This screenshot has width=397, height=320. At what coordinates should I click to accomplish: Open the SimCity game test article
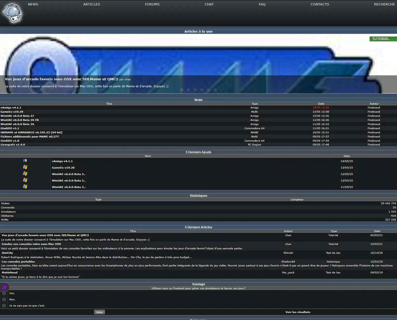coord(7,253)
